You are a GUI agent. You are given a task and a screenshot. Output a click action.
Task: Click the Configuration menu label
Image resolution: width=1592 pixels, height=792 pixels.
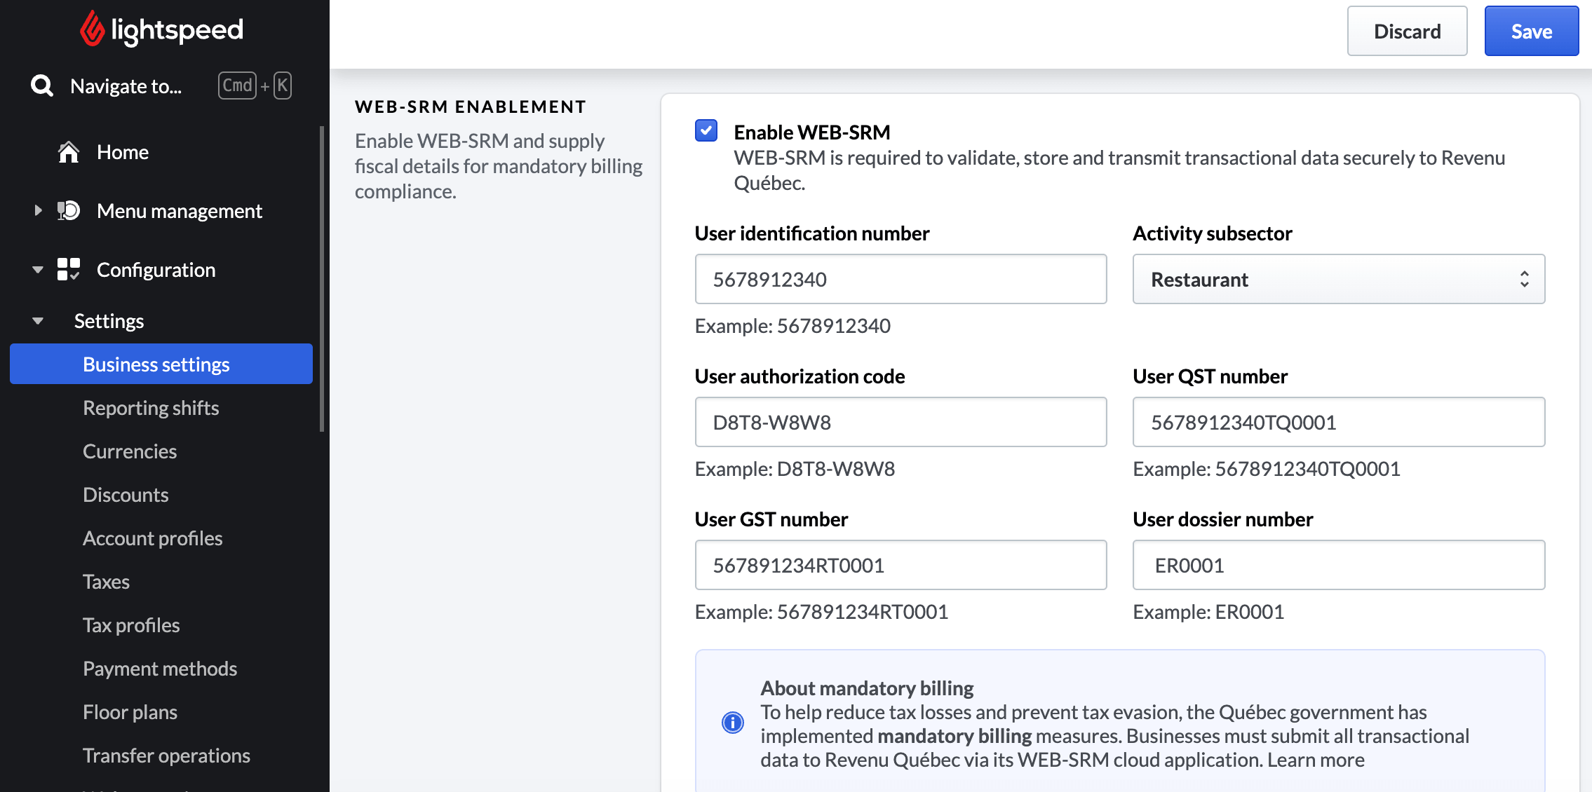[x=156, y=270]
